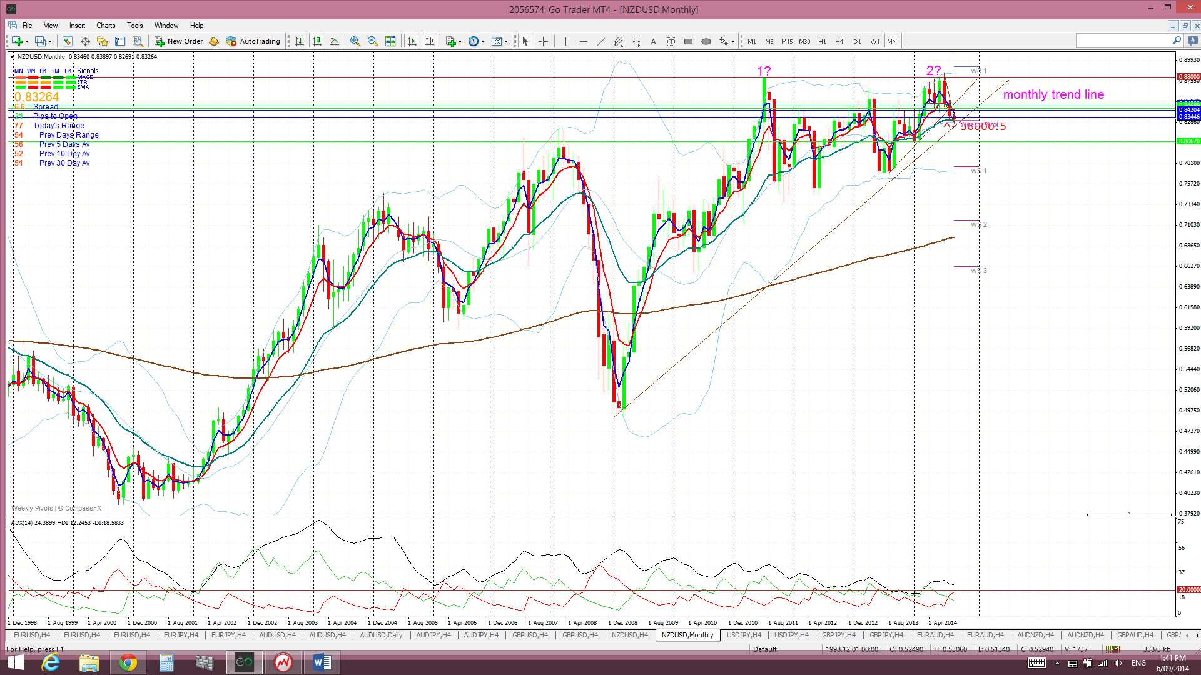Click the Zoom Out magnifier icon

(x=373, y=41)
